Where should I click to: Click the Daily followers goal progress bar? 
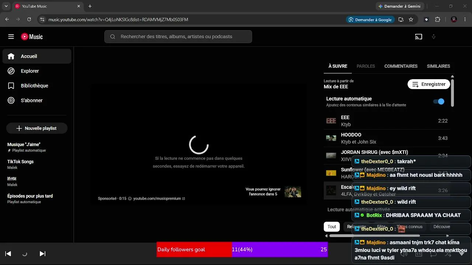coord(242,250)
